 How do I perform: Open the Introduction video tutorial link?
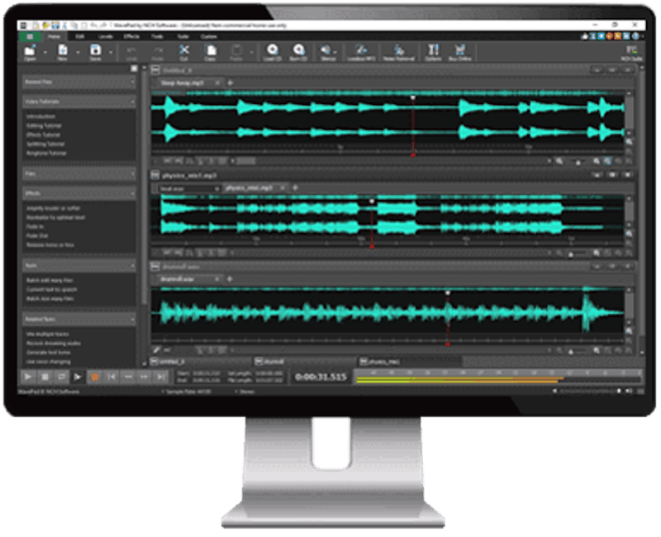pos(40,116)
